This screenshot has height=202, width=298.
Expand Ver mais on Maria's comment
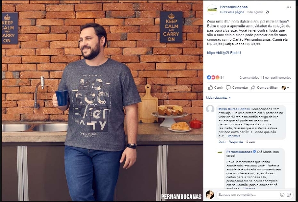pos(234,136)
